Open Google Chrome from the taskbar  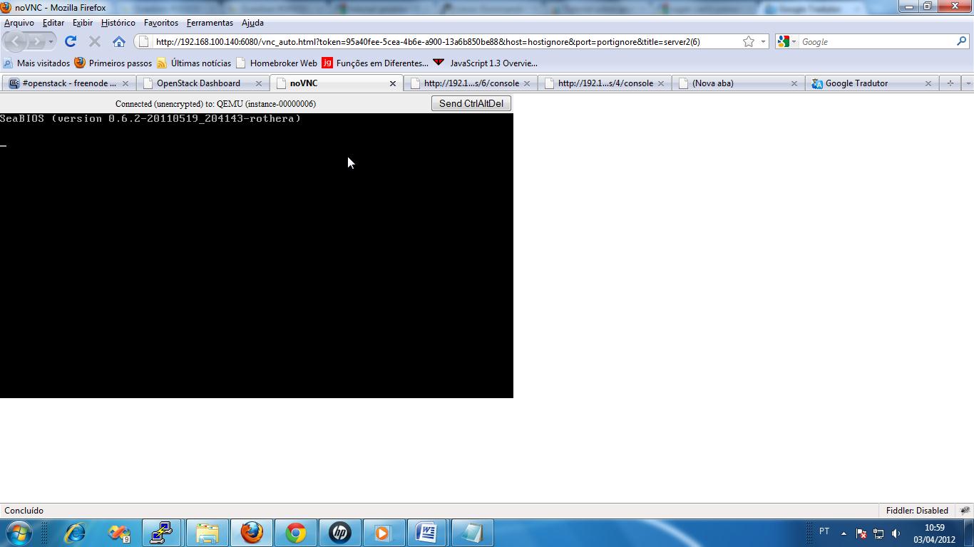pyautogui.click(x=296, y=533)
